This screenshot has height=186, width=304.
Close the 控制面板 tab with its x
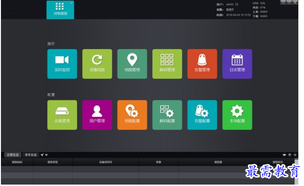(72, 3)
